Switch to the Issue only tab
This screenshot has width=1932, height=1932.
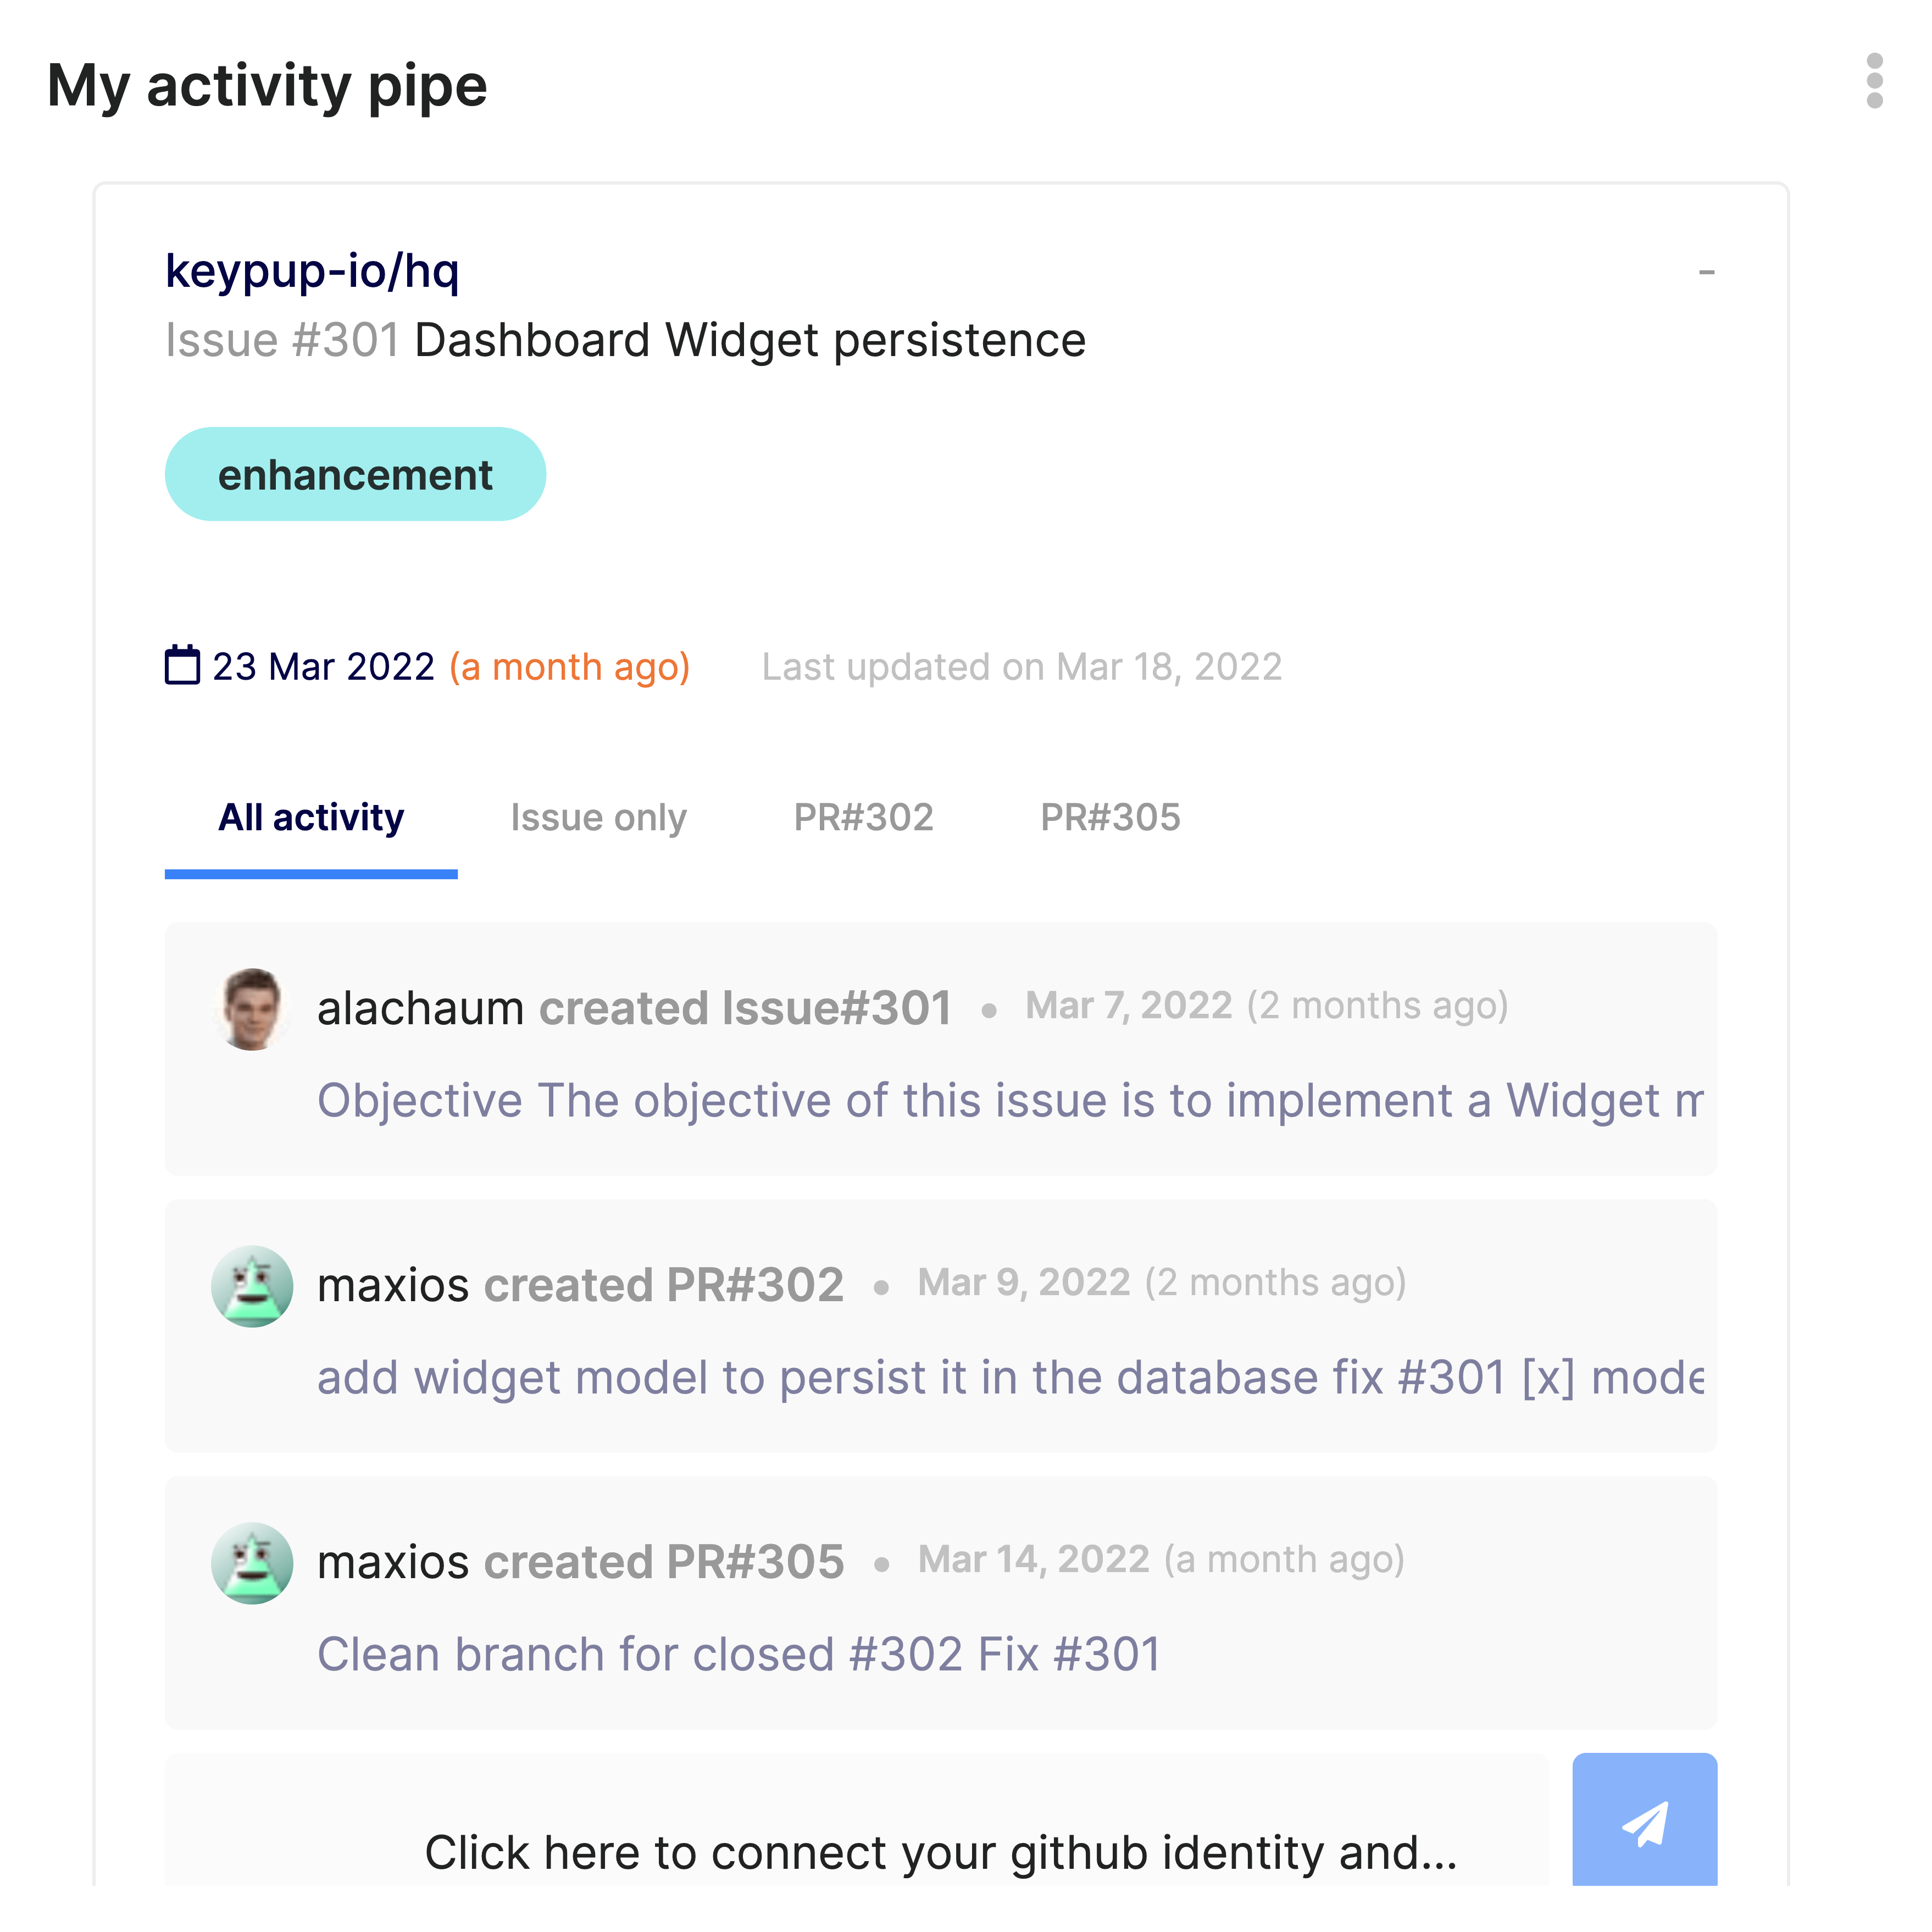click(x=598, y=818)
